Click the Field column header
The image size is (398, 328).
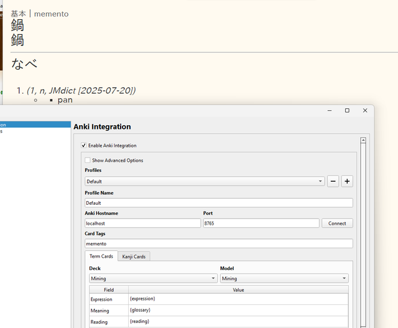109,290
